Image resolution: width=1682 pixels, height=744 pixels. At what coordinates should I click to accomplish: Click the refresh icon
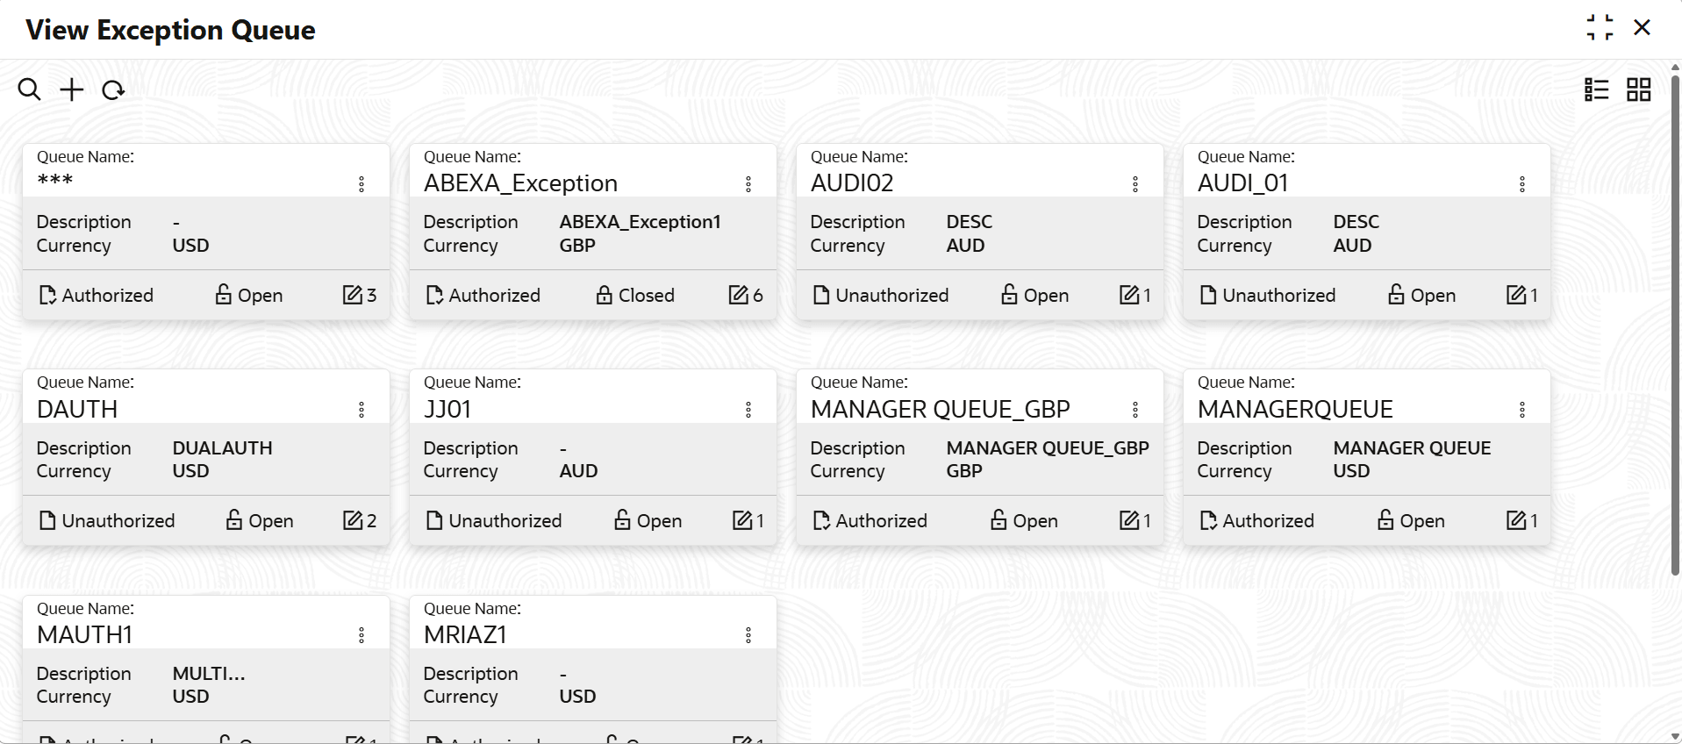[113, 89]
